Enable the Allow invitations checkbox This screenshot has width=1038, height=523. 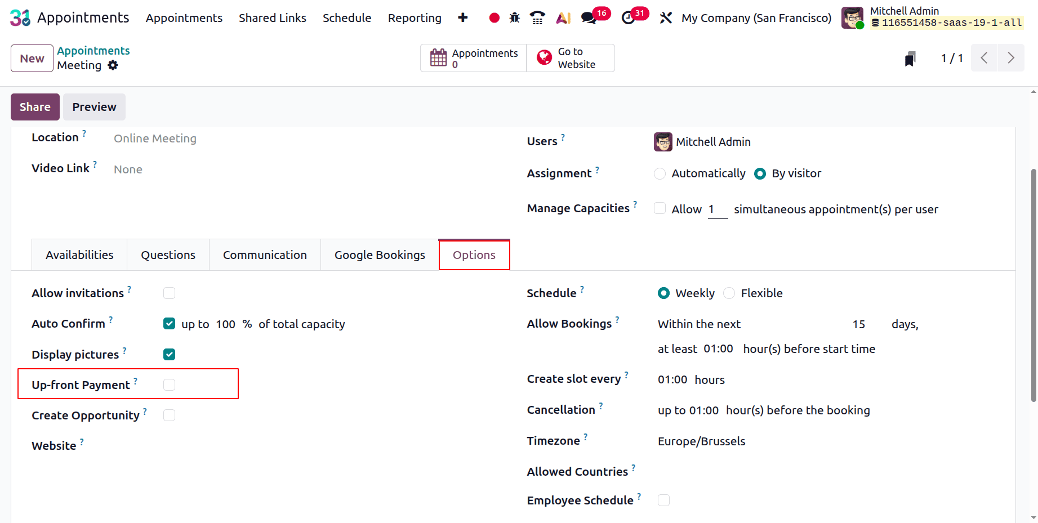169,293
